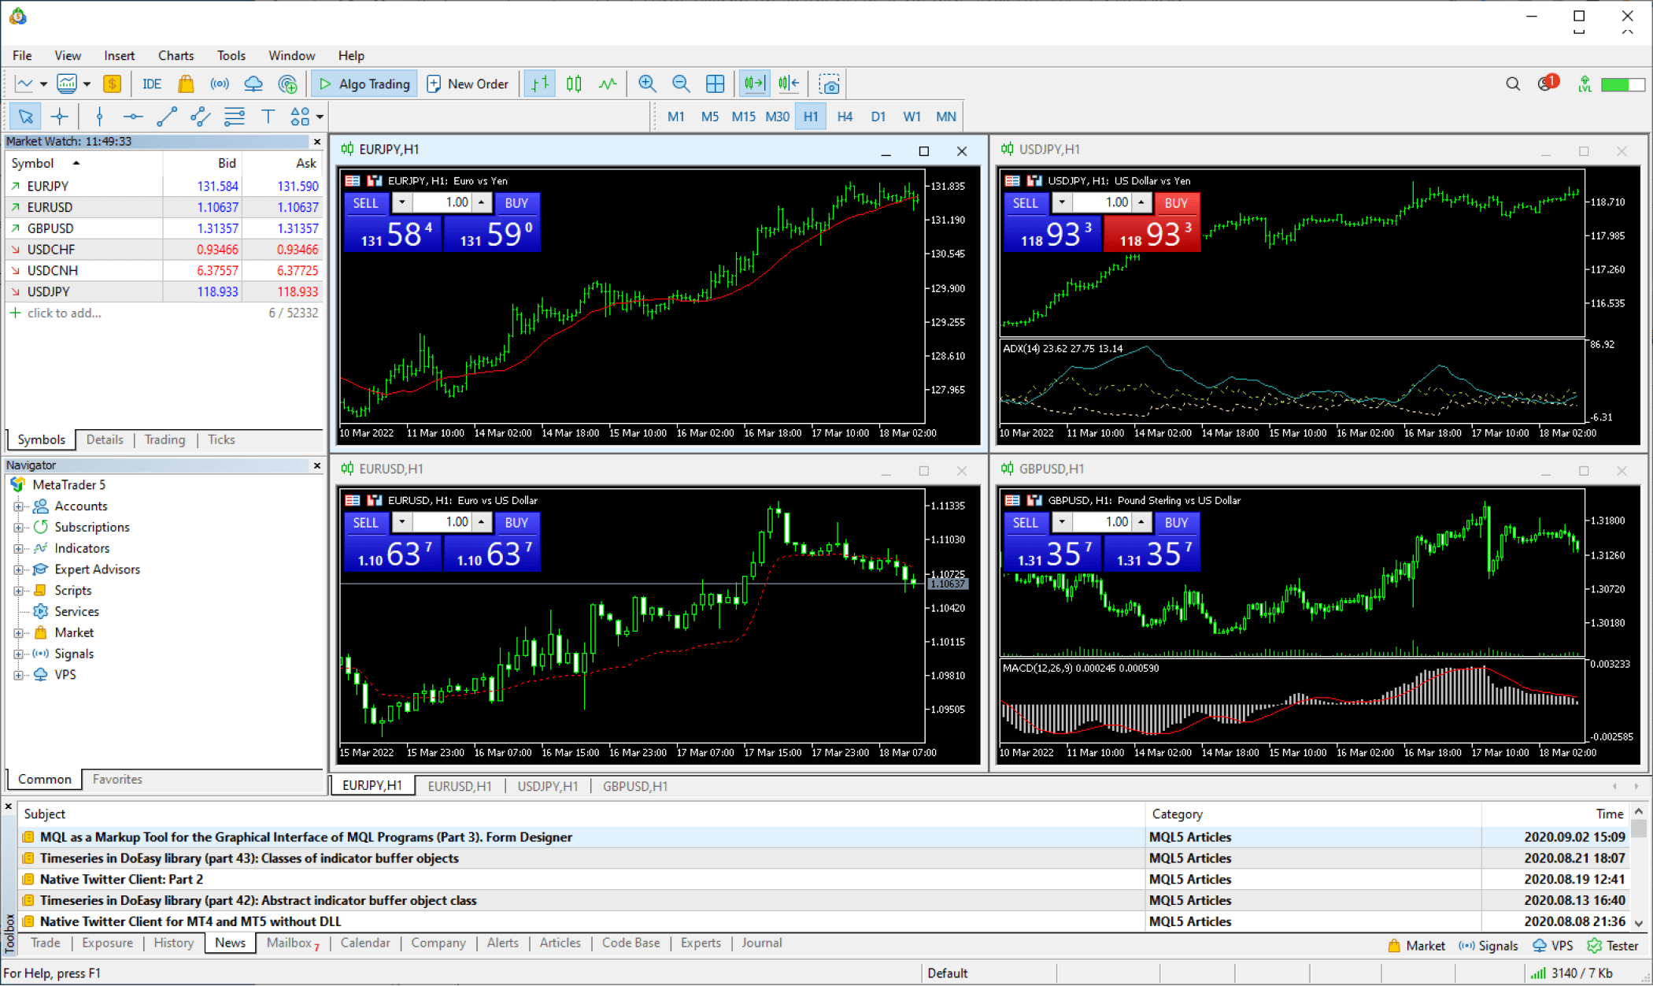
Task: Click the crosshair cursor tool
Action: tap(60, 117)
